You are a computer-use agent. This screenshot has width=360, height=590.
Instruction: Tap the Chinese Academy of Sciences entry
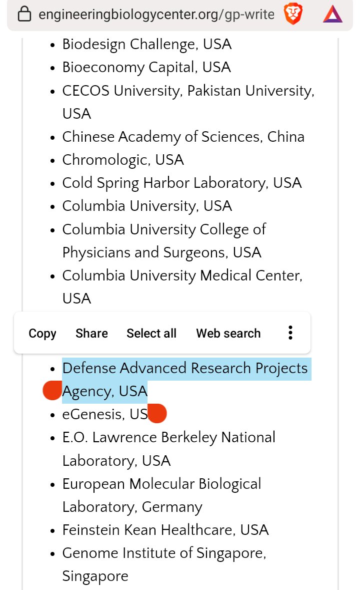(183, 137)
